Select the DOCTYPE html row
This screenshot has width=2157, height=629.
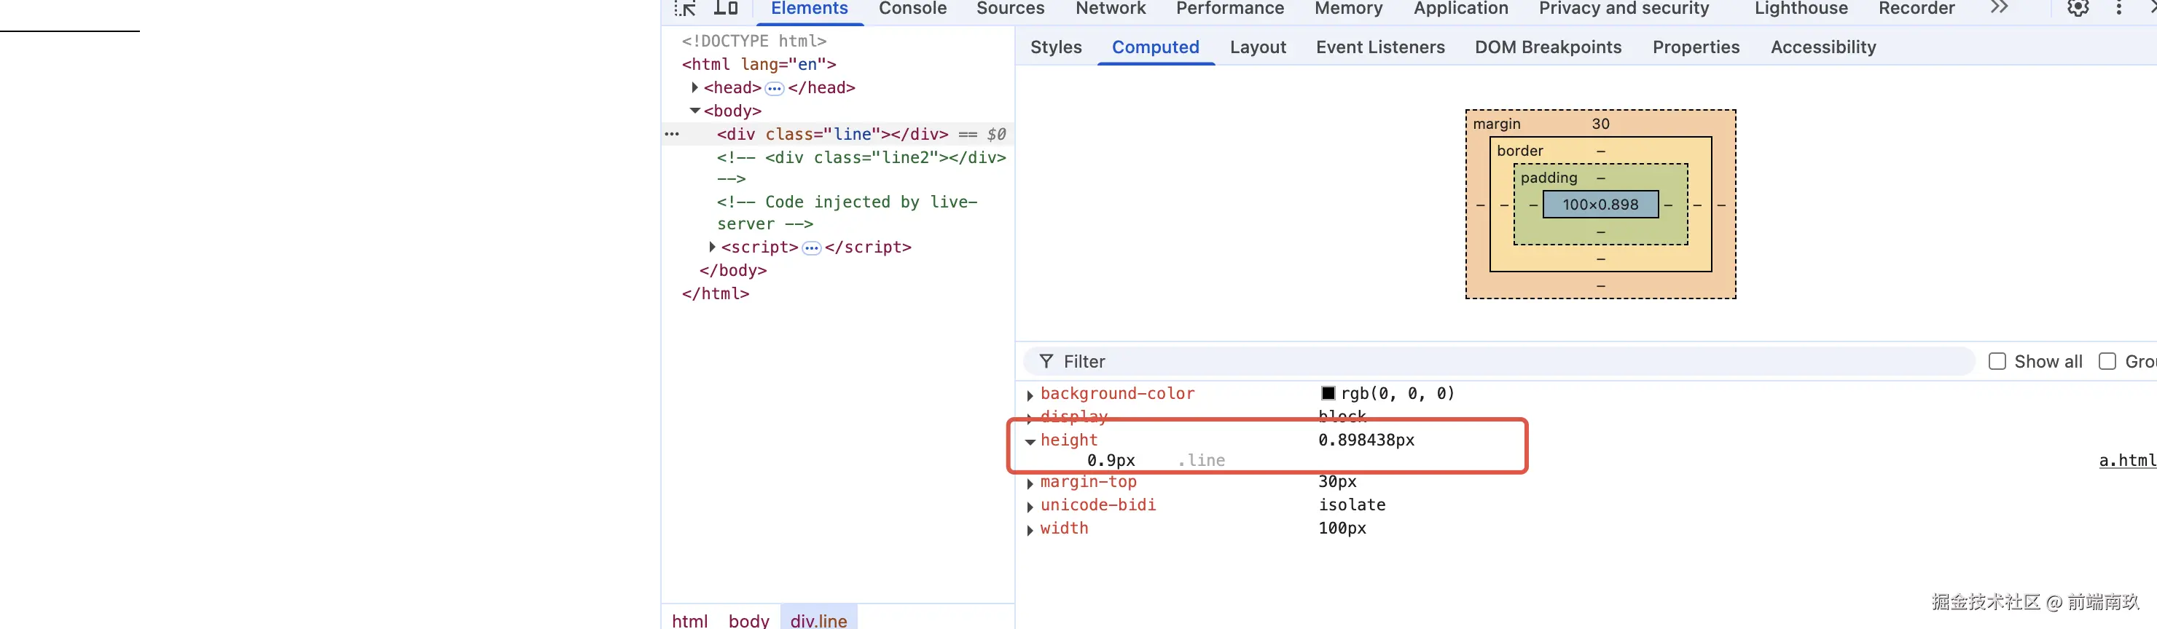(x=753, y=41)
